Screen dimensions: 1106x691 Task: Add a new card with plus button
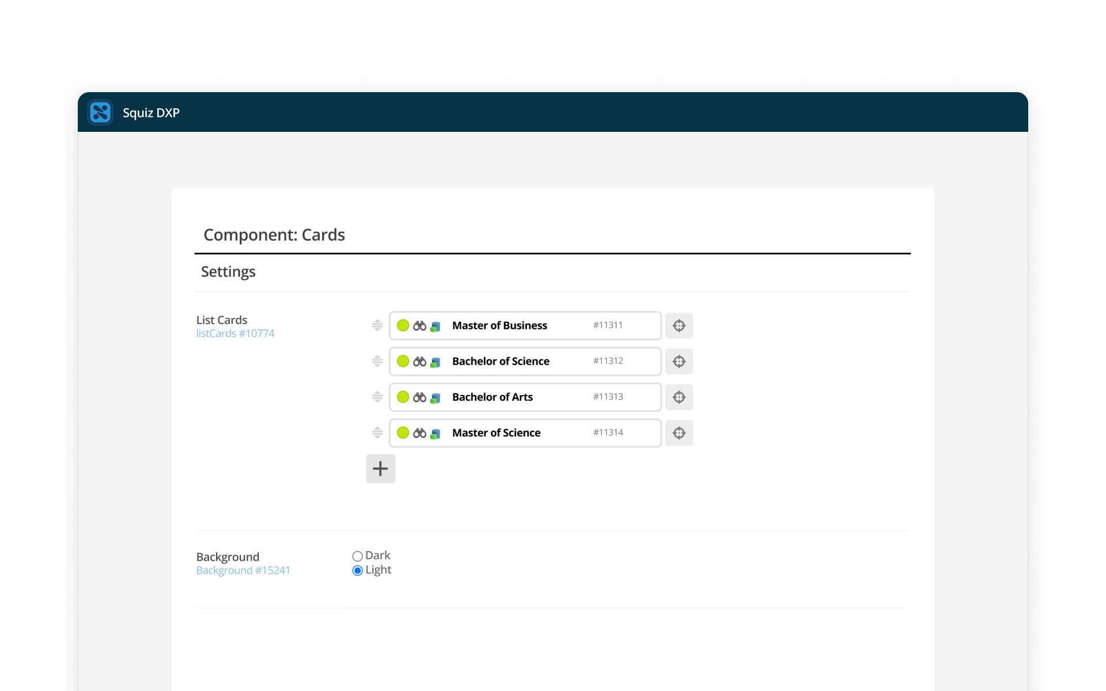(x=380, y=469)
